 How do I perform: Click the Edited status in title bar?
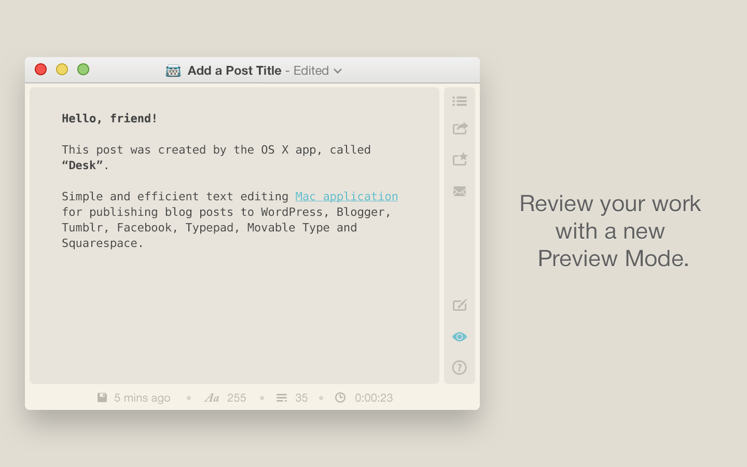[311, 71]
